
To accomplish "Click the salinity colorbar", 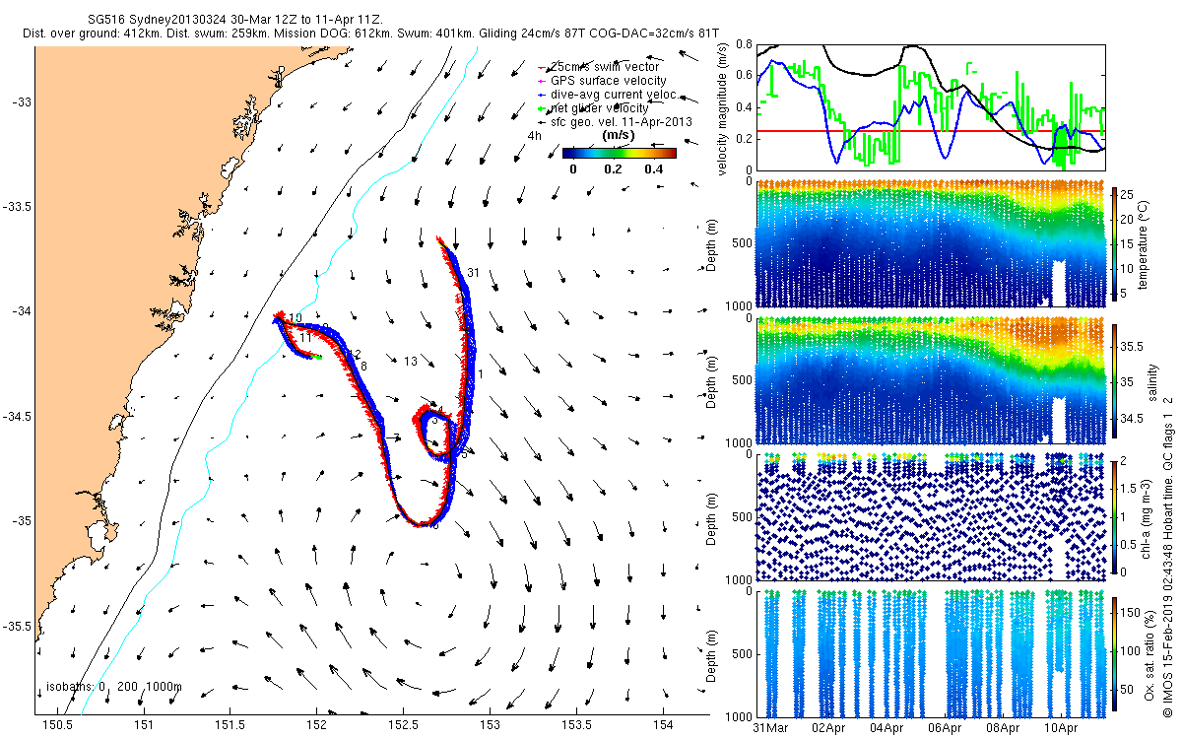I will [x=1116, y=380].
